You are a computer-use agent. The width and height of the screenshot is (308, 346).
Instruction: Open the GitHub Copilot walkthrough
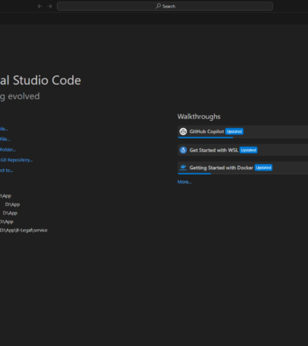243,131
